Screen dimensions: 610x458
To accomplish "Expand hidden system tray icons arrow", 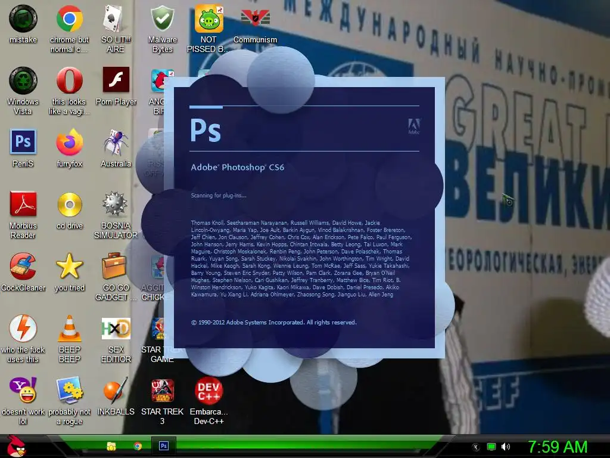I will tap(475, 447).
